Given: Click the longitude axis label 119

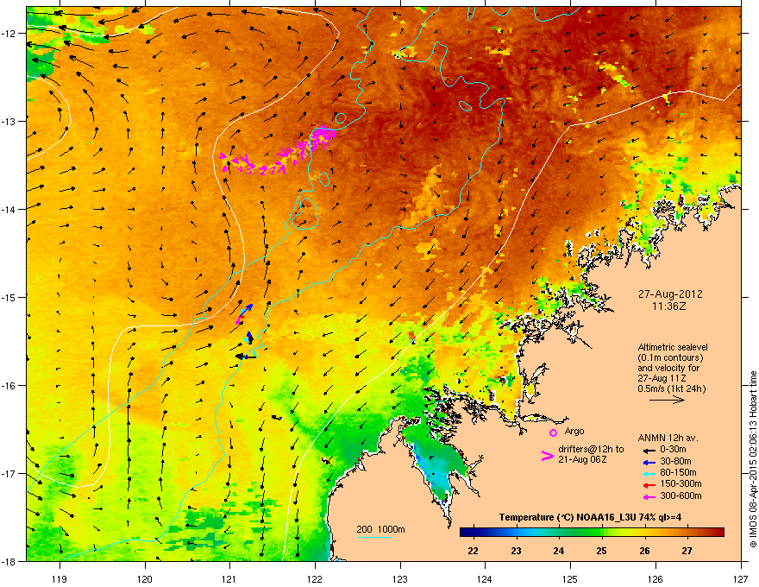Looking at the screenshot, I should [x=60, y=578].
